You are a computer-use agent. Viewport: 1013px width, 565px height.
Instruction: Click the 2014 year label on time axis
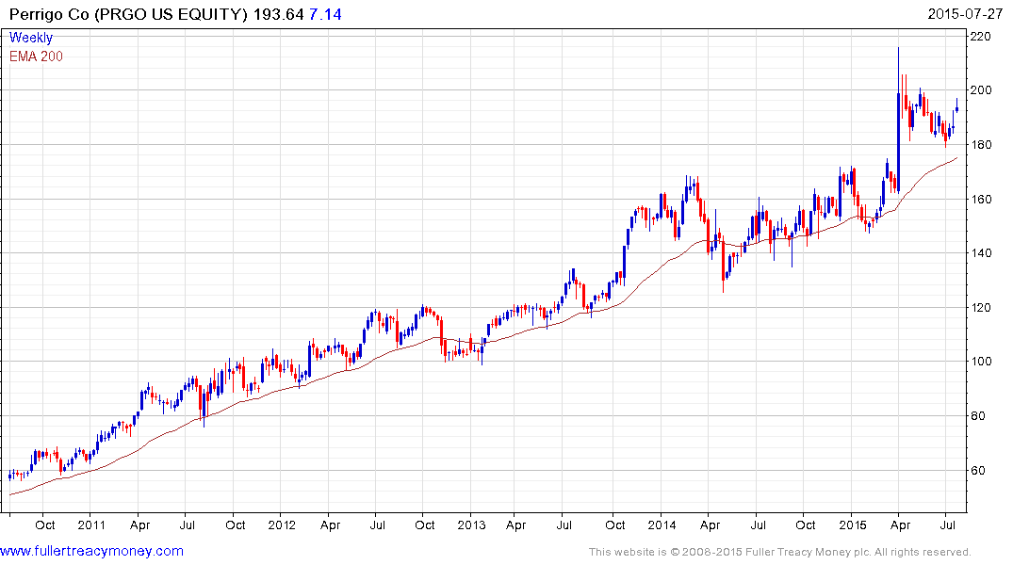click(662, 525)
